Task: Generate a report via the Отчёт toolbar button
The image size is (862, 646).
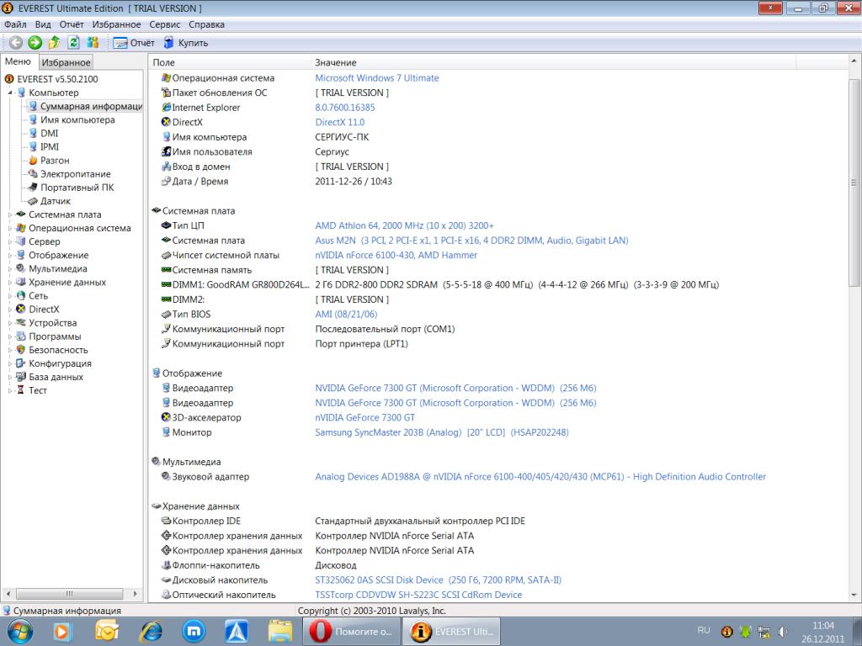Action: click(x=134, y=43)
